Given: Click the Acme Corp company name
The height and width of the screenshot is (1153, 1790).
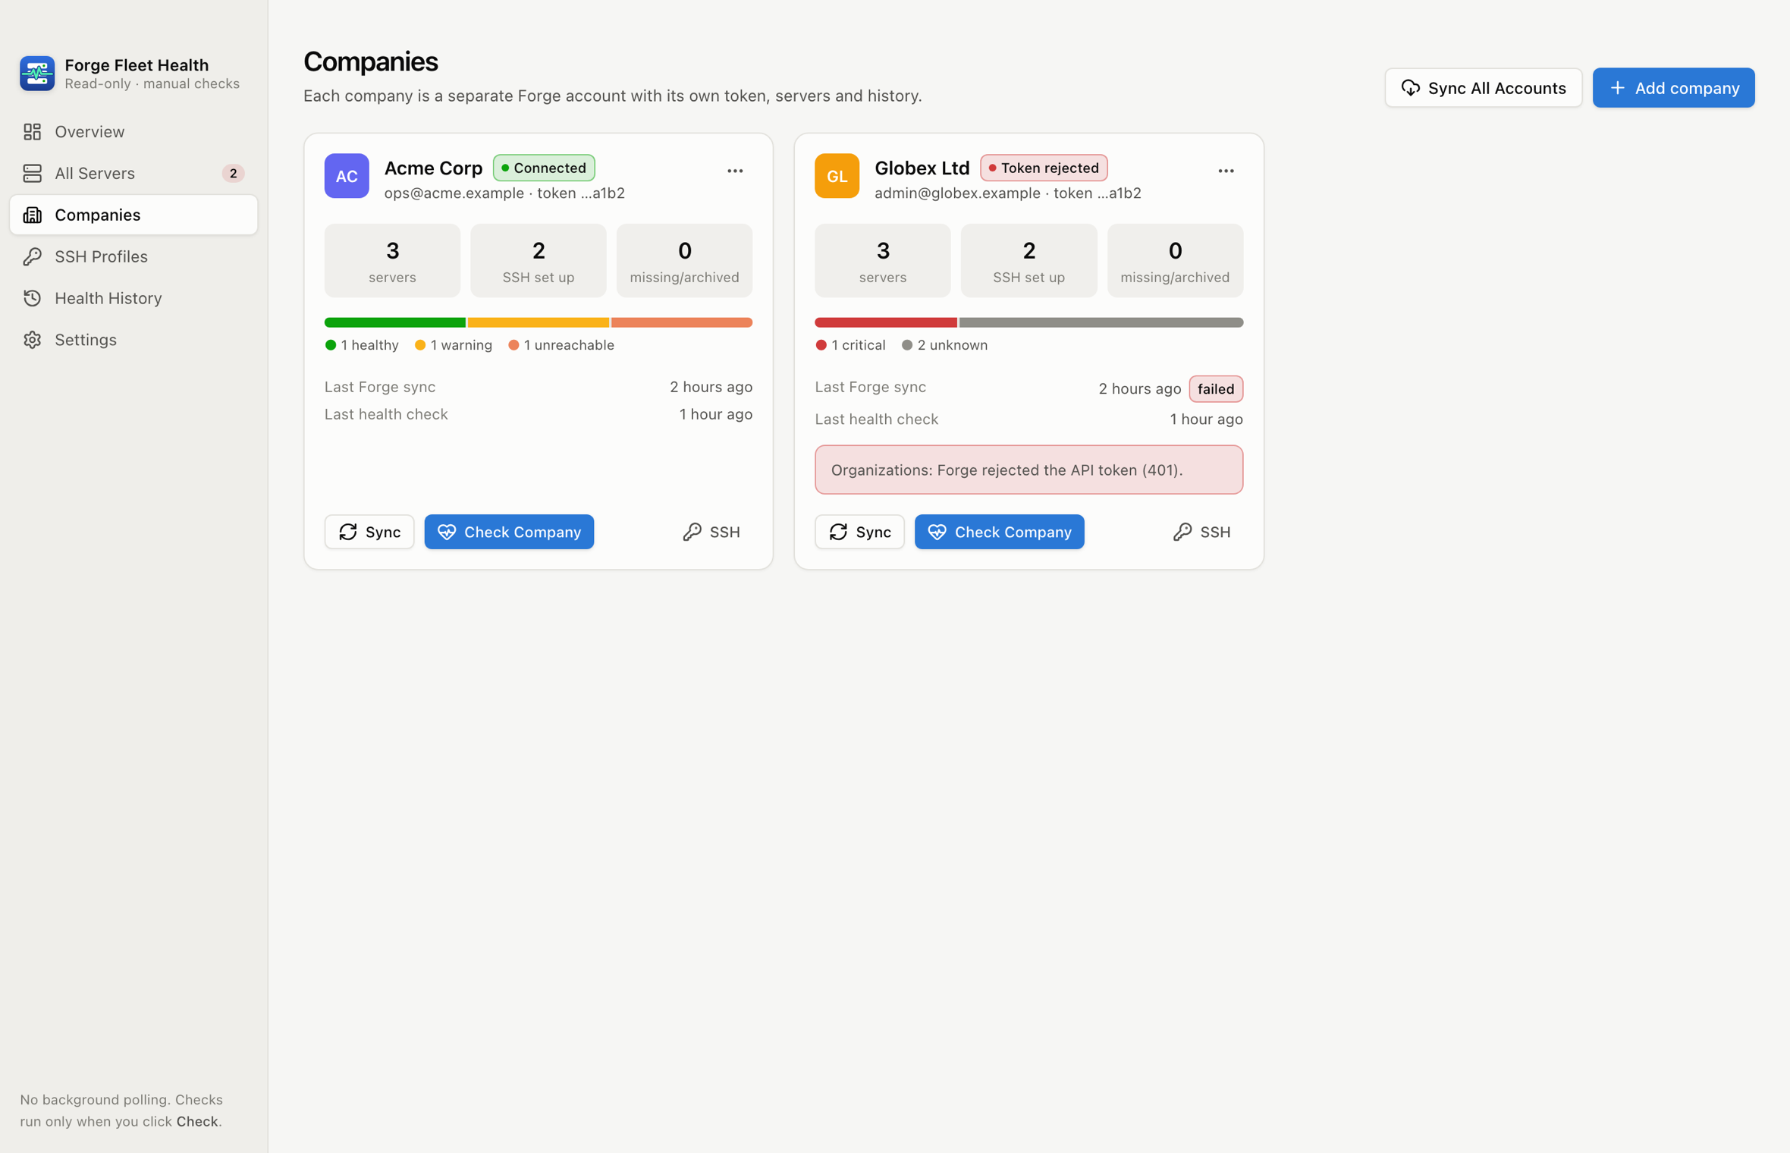Looking at the screenshot, I should point(433,168).
